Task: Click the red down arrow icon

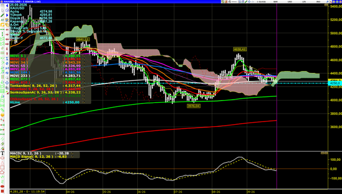Action: click(x=7, y=48)
